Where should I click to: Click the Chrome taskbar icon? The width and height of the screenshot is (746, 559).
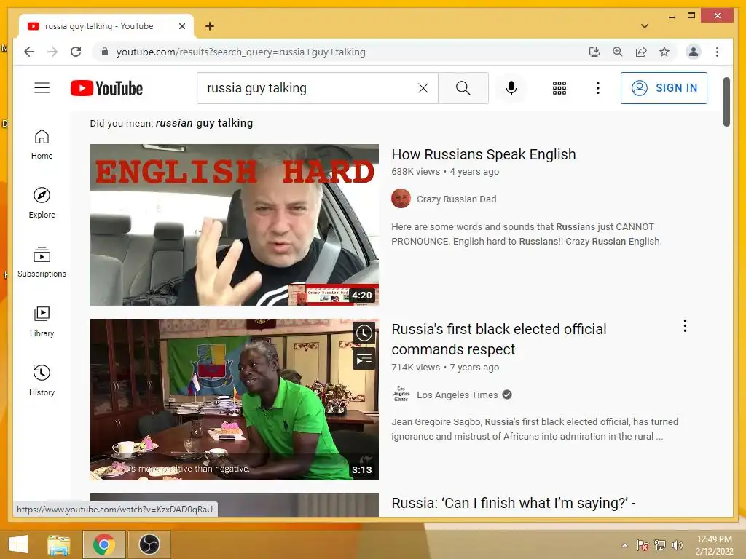103,544
